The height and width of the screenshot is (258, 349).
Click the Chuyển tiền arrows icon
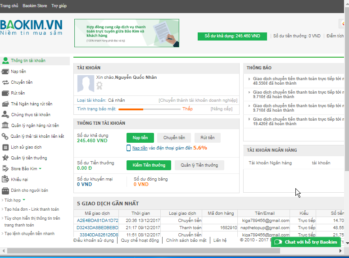pos(5,82)
